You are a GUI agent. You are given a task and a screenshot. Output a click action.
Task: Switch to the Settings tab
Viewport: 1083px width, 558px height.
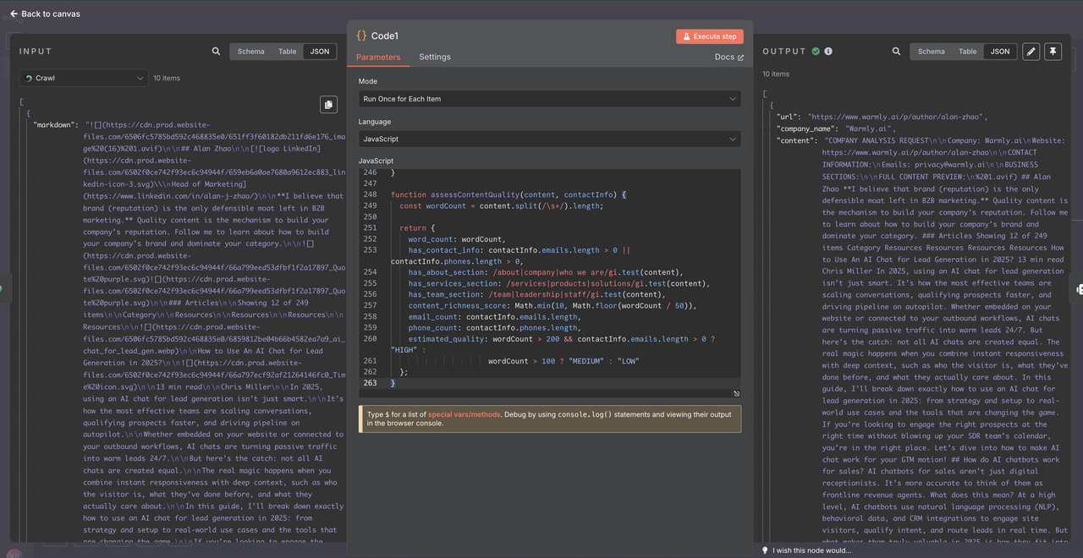(435, 57)
